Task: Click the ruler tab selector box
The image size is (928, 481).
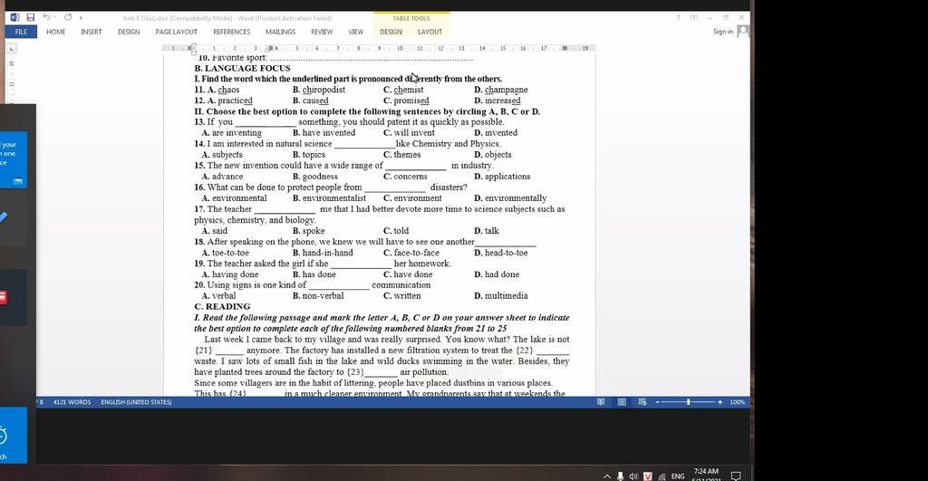Action: pos(11,49)
